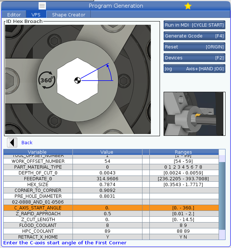Click FLOOD_COOLANT value 8
Image resolution: width=231 pixels, height=248 pixels.
click(x=107, y=225)
